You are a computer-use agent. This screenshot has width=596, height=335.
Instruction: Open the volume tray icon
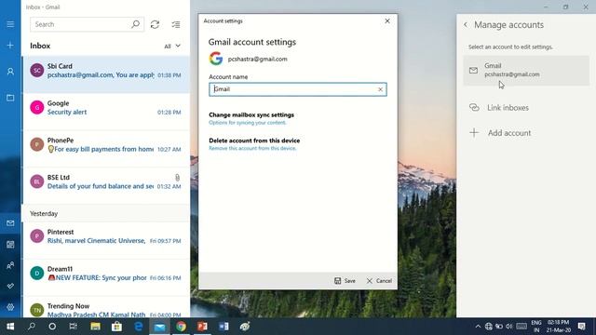(x=509, y=327)
